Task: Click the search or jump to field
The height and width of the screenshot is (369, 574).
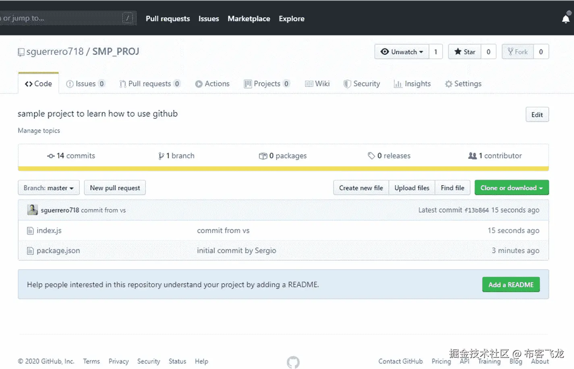Action: pos(60,18)
